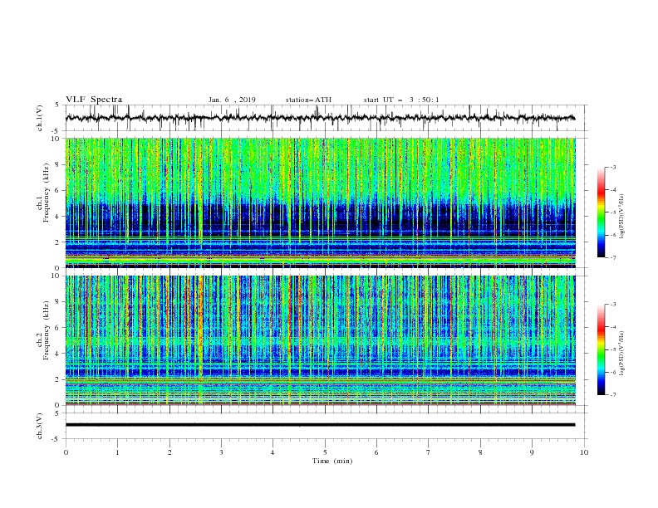658x508 pixels.
Task: Click the "-5" tick on ch.3(V) axis
Action: [x=56, y=439]
